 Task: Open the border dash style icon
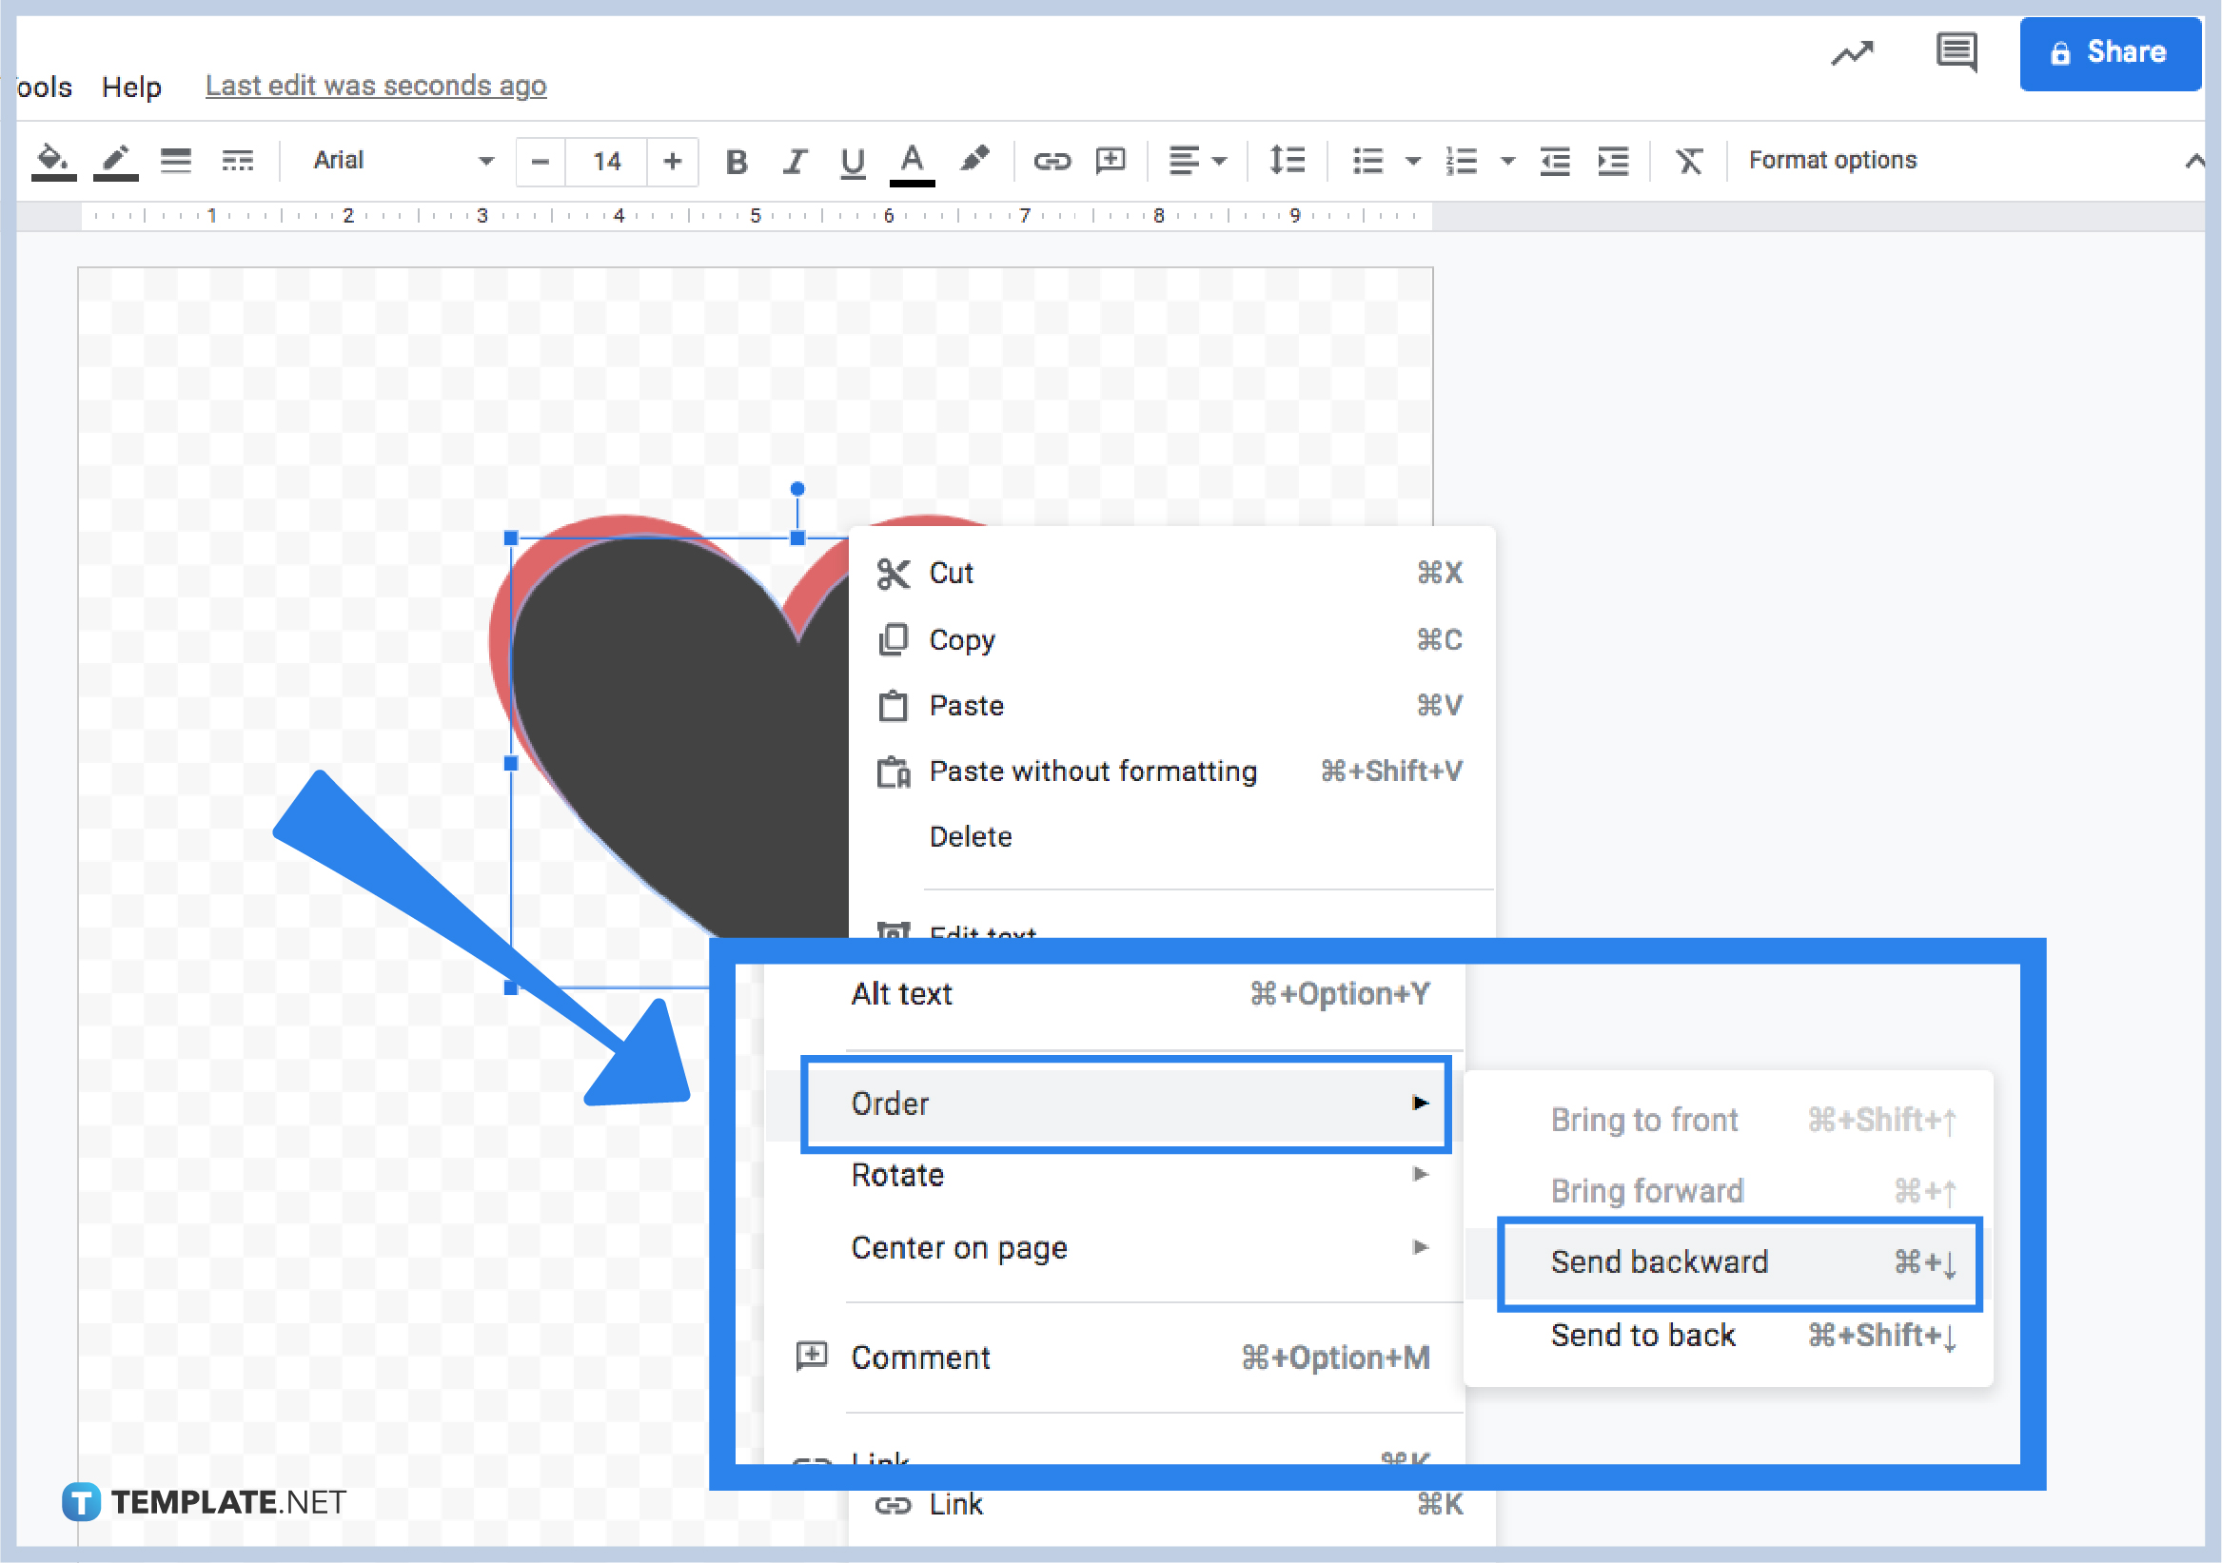coord(237,161)
